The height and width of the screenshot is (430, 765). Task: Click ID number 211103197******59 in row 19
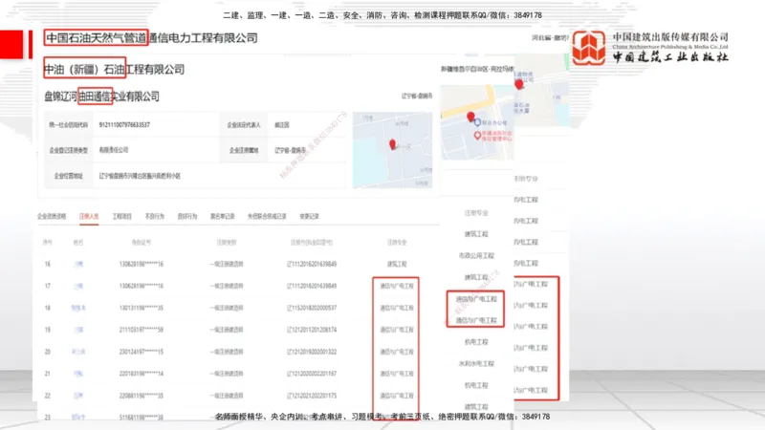pyautogui.click(x=141, y=330)
